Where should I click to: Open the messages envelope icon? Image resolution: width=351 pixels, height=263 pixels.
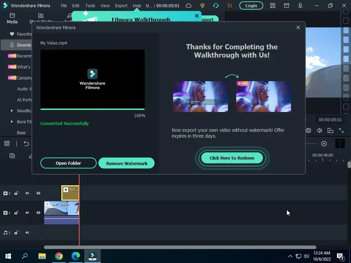pyautogui.click(x=287, y=5)
